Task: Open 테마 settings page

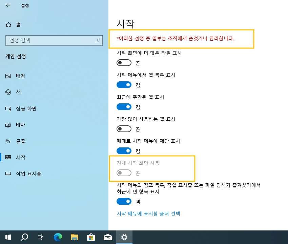Action: coord(20,125)
